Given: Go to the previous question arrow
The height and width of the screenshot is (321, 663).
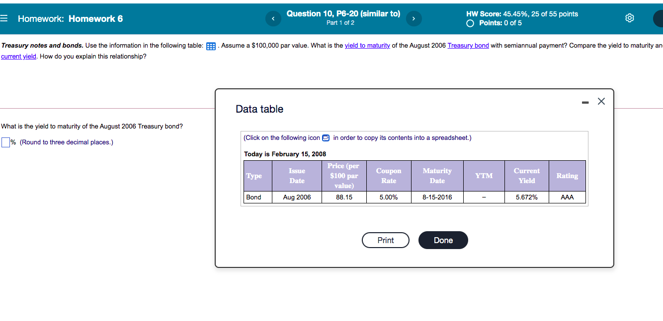Looking at the screenshot, I should coord(273,18).
